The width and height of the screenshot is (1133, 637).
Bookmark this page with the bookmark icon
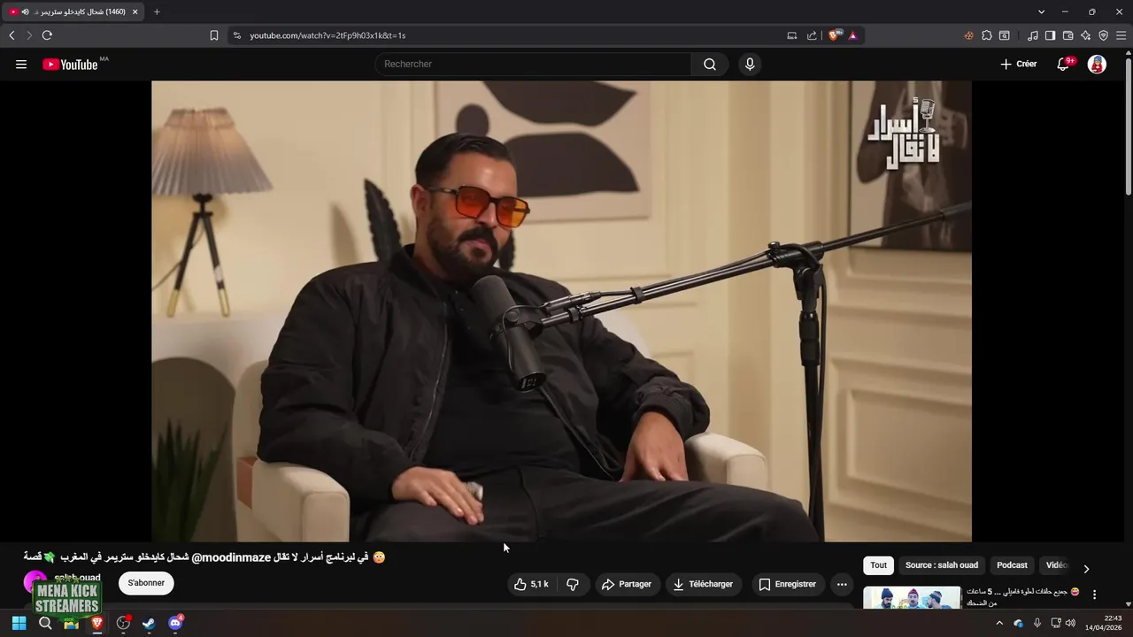point(214,35)
